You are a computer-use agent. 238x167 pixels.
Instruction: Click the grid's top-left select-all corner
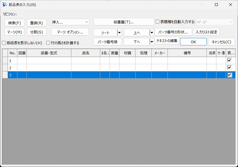click(x=5, y=53)
